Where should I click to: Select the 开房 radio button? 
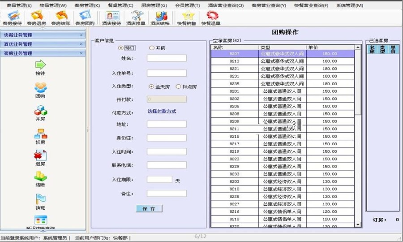(x=152, y=48)
